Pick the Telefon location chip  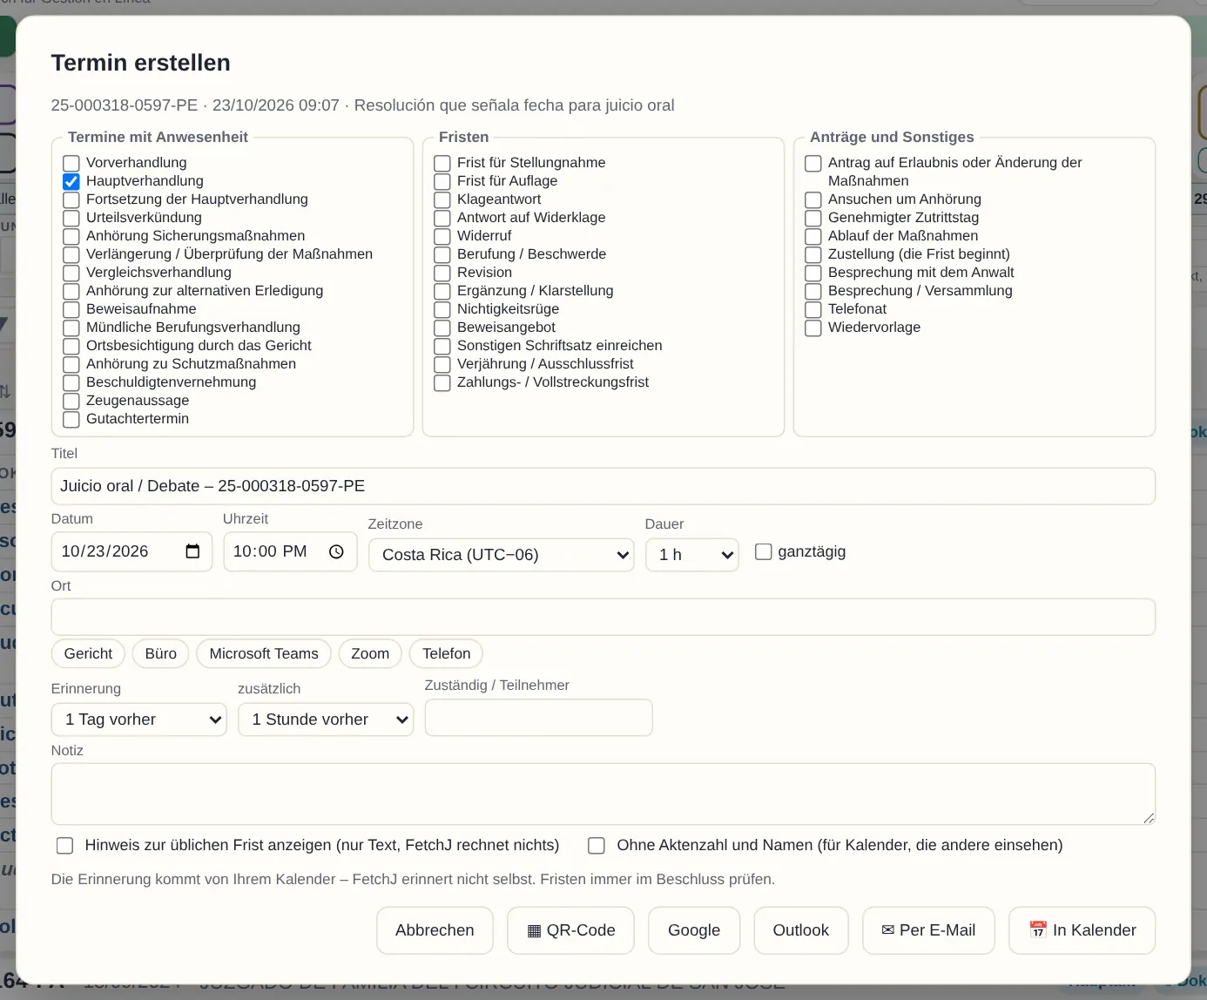point(447,653)
